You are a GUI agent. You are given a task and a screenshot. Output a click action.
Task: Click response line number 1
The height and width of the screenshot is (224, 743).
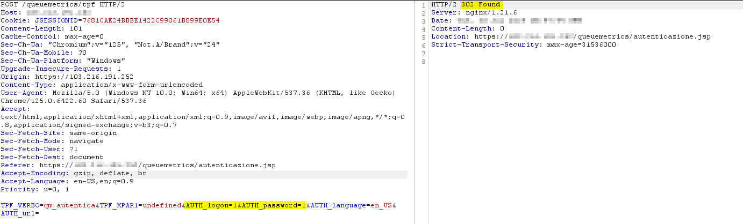[424, 5]
